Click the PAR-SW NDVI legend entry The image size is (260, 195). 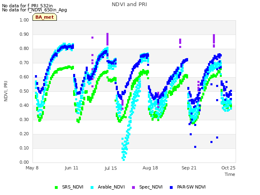(x=188, y=187)
